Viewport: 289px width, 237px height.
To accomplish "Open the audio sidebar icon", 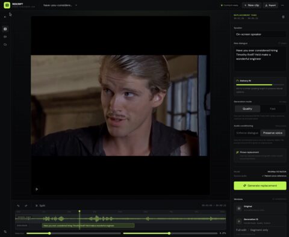I will click(x=5, y=37).
